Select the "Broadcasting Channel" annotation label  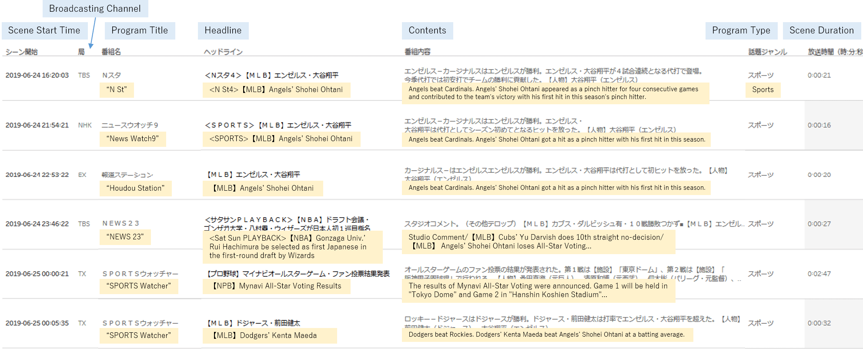pos(95,9)
